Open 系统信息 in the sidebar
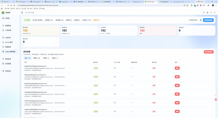Image resolution: width=218 pixels, height=118 pixels. (9, 71)
